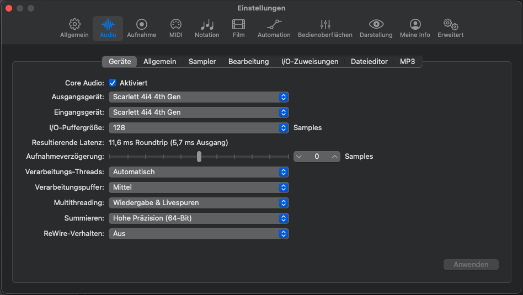Click the Notation music notes icon
The width and height of the screenshot is (523, 295).
point(207,25)
